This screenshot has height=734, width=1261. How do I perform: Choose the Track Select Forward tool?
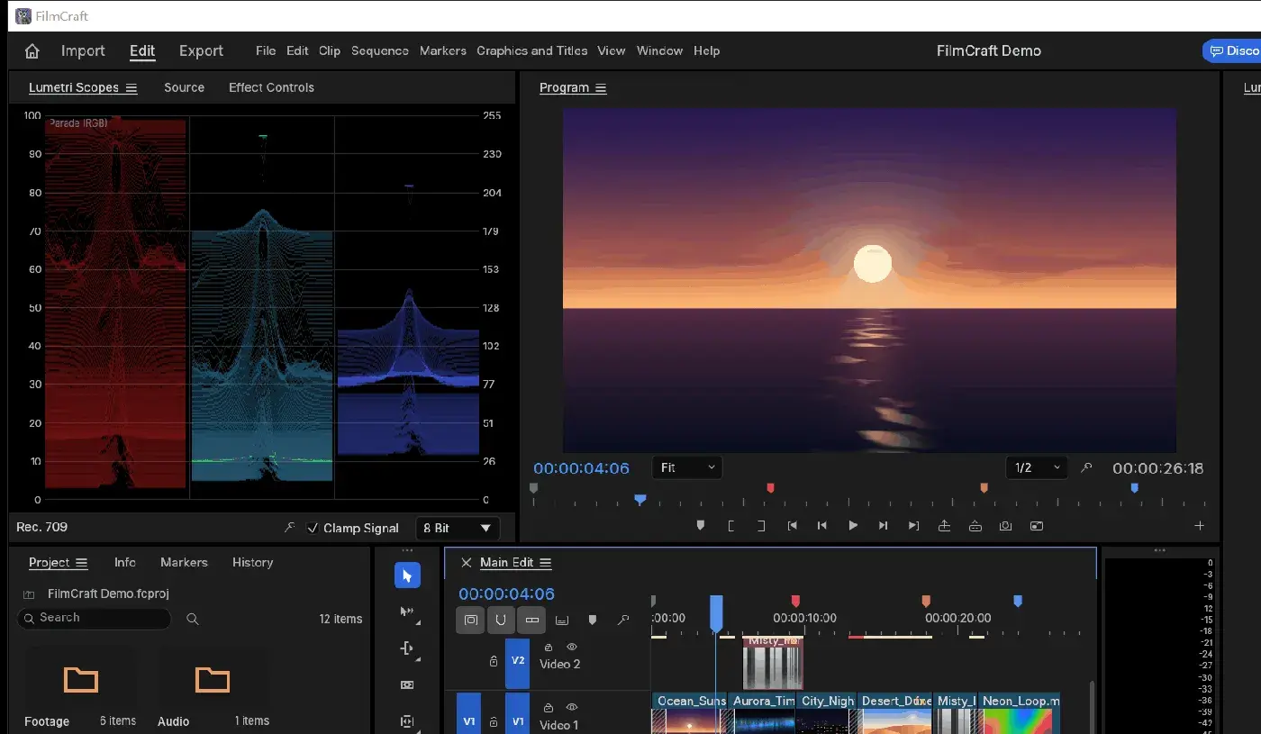point(407,612)
